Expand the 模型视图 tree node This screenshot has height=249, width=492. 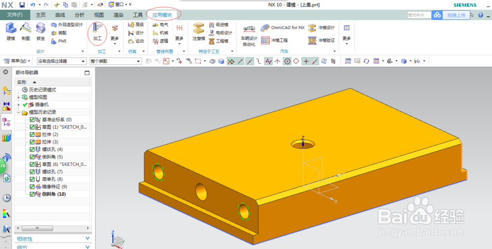click(x=19, y=97)
